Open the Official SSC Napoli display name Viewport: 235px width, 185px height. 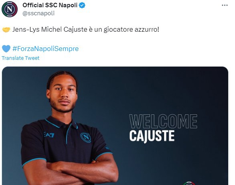pyautogui.click(x=50, y=5)
